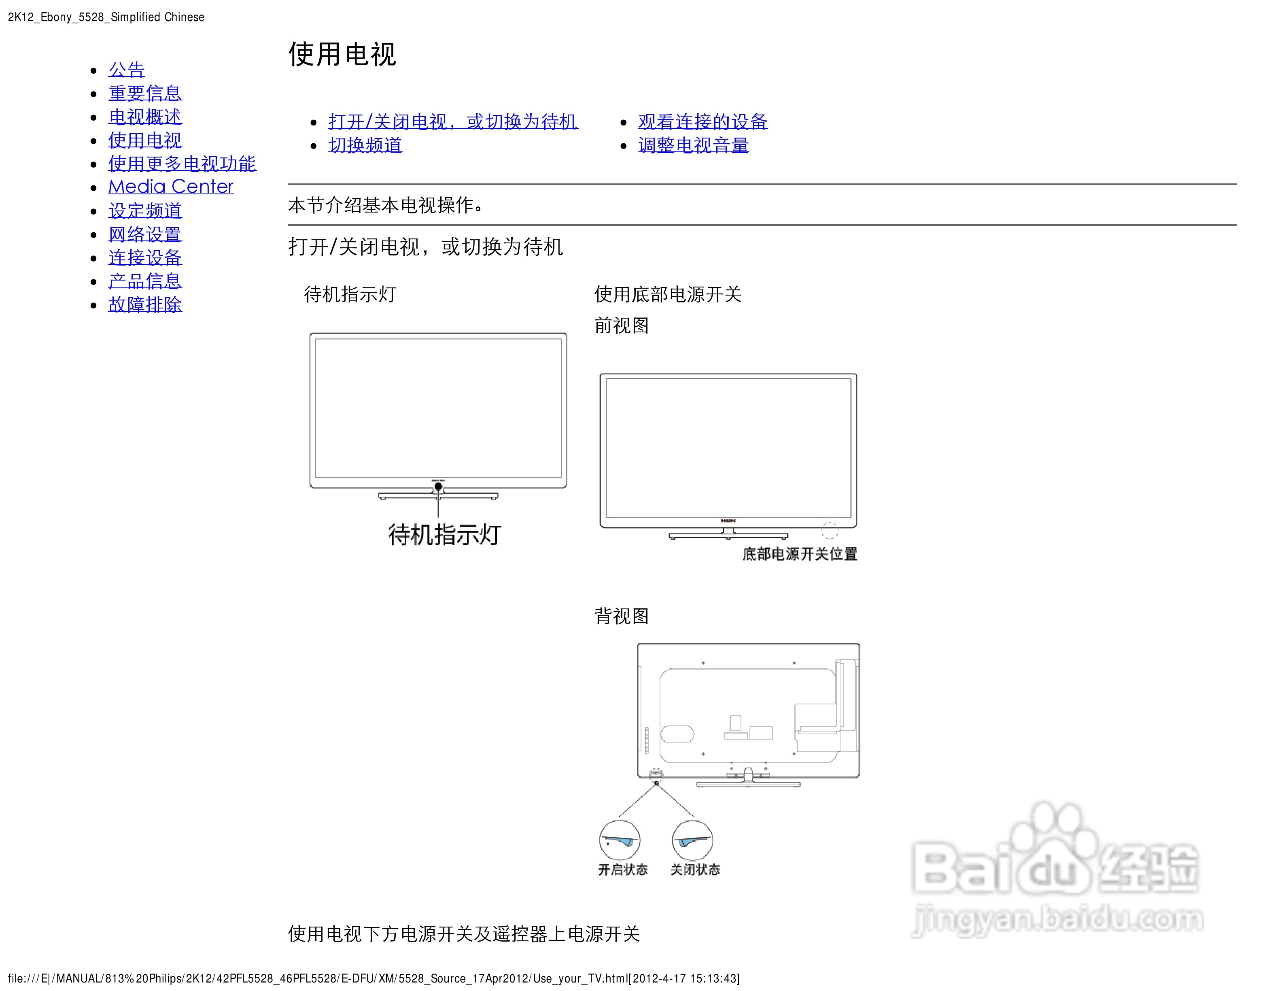Open the 故障排除 link
1282x991 pixels.
coord(145,305)
